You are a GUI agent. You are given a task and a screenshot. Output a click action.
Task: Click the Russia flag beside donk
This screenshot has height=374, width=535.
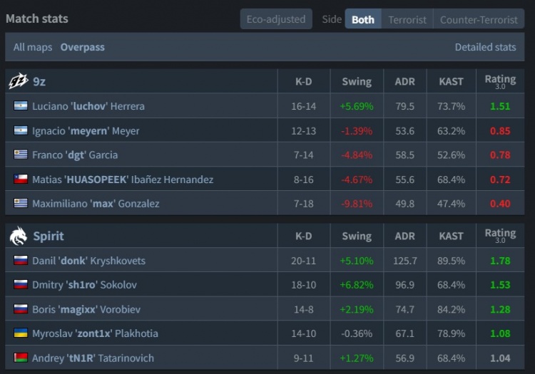21,261
